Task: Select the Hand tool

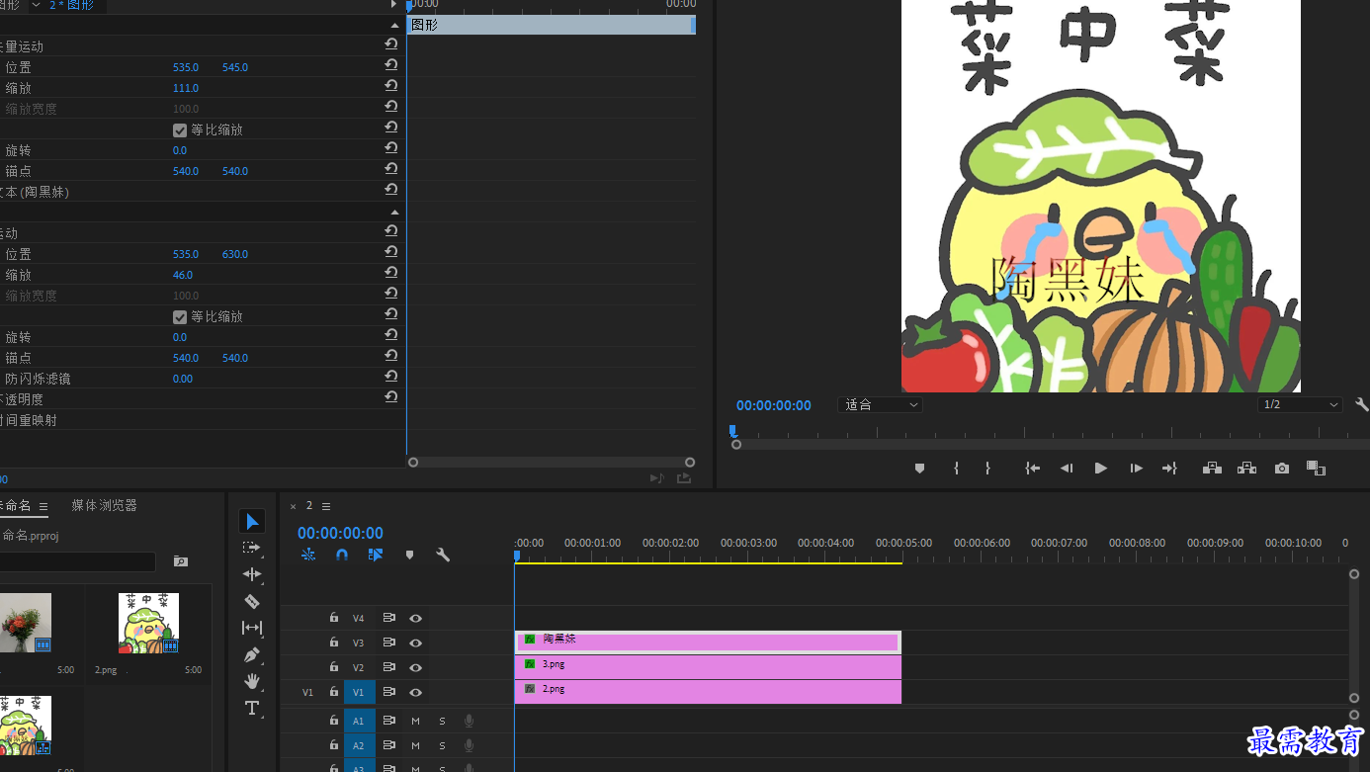Action: coord(252,681)
